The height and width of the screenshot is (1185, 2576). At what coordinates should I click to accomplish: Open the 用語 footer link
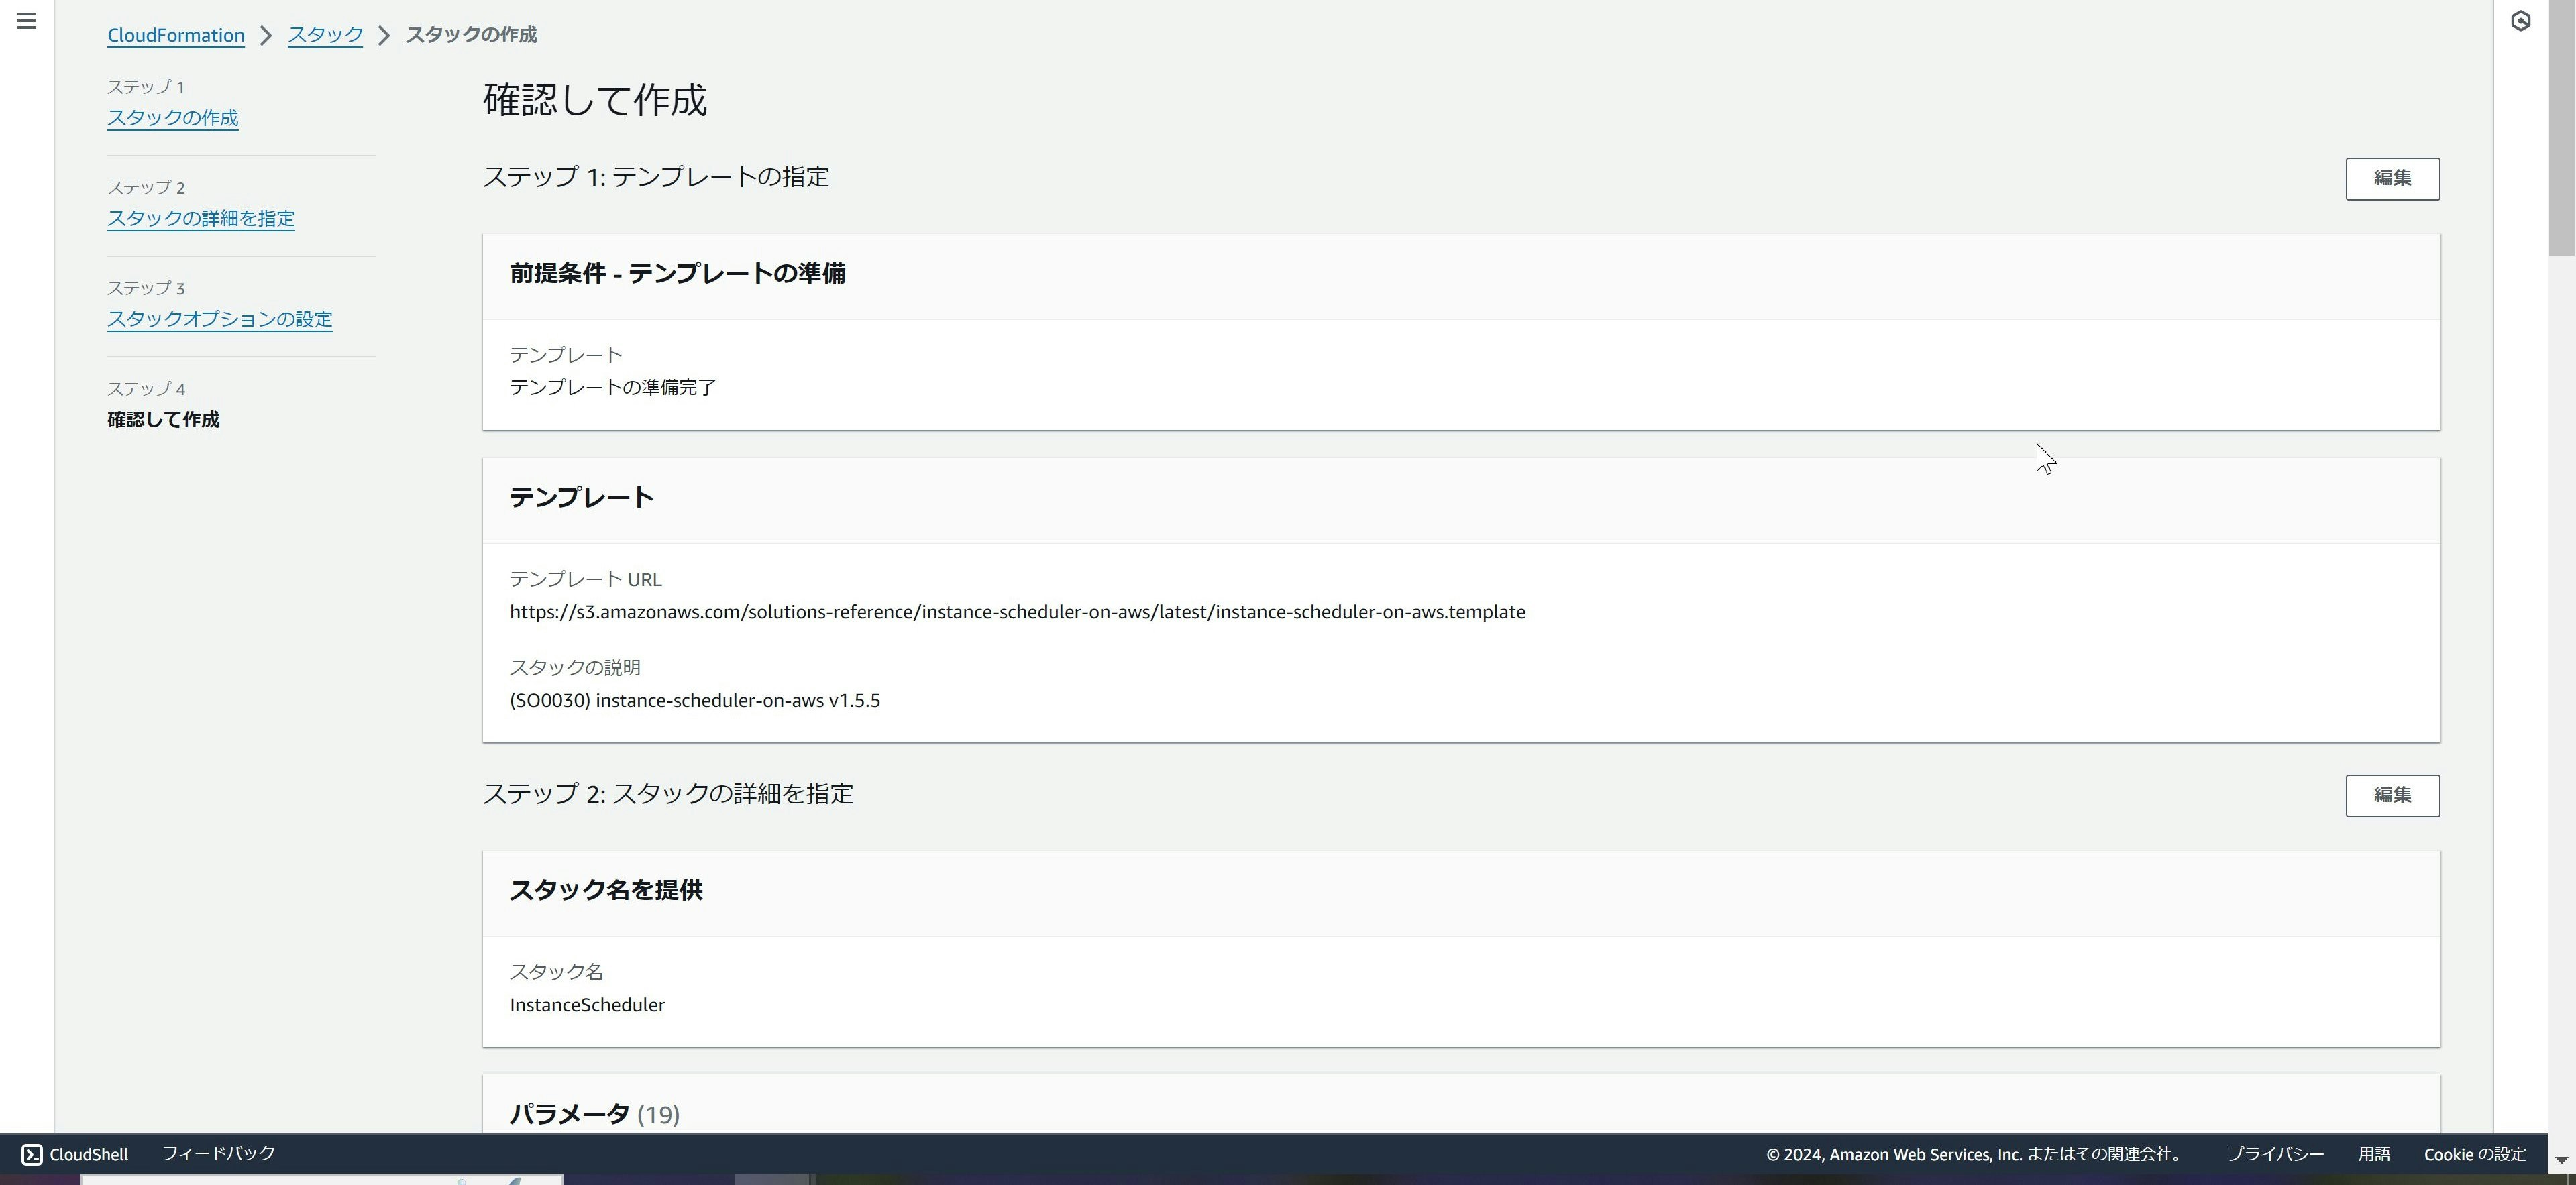click(2373, 1154)
